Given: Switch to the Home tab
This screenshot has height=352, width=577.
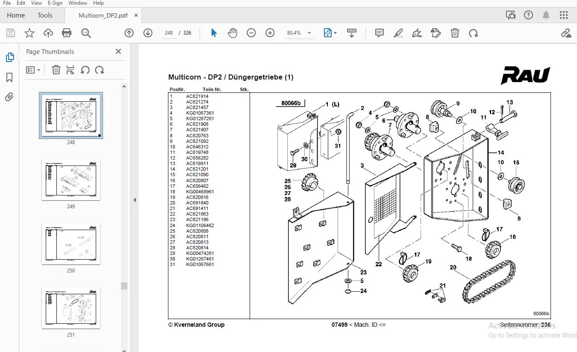Looking at the screenshot, I should (16, 15).
